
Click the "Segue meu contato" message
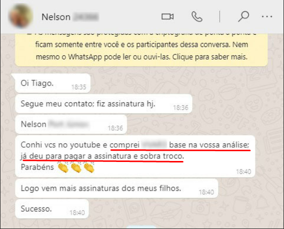[x=103, y=104]
